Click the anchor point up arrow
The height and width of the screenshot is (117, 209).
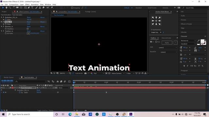pyautogui.click(x=156, y=18)
